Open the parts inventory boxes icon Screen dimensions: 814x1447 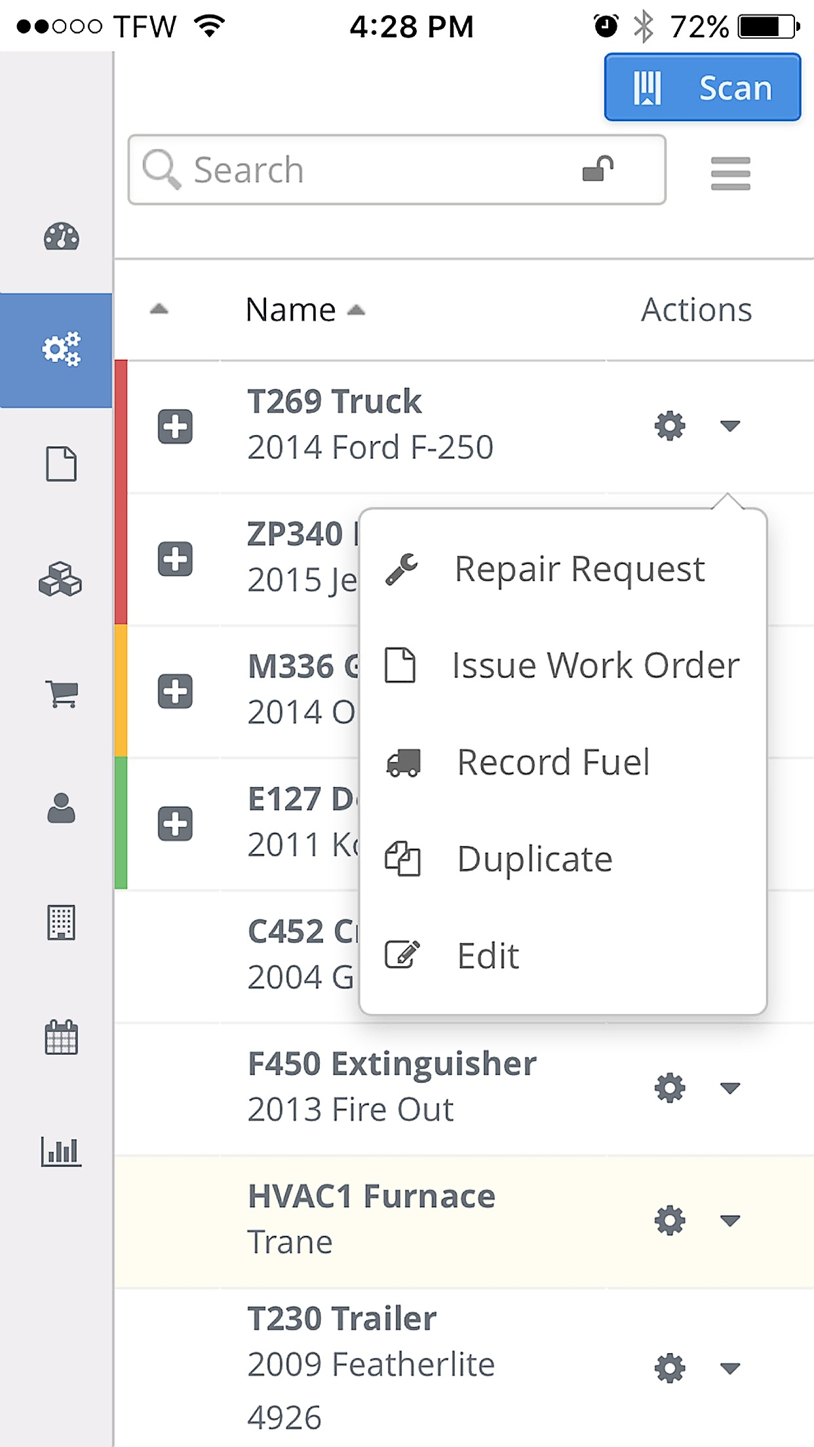point(60,579)
